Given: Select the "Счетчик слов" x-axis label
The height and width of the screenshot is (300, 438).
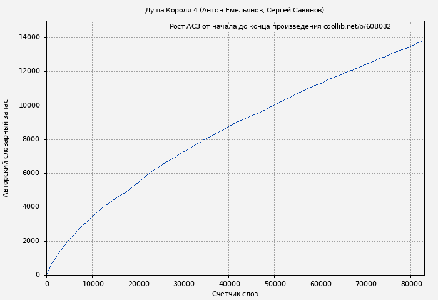Looking at the screenshot, I should click(235, 294).
